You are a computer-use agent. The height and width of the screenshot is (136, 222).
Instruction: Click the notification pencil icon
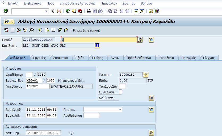click(145, 75)
